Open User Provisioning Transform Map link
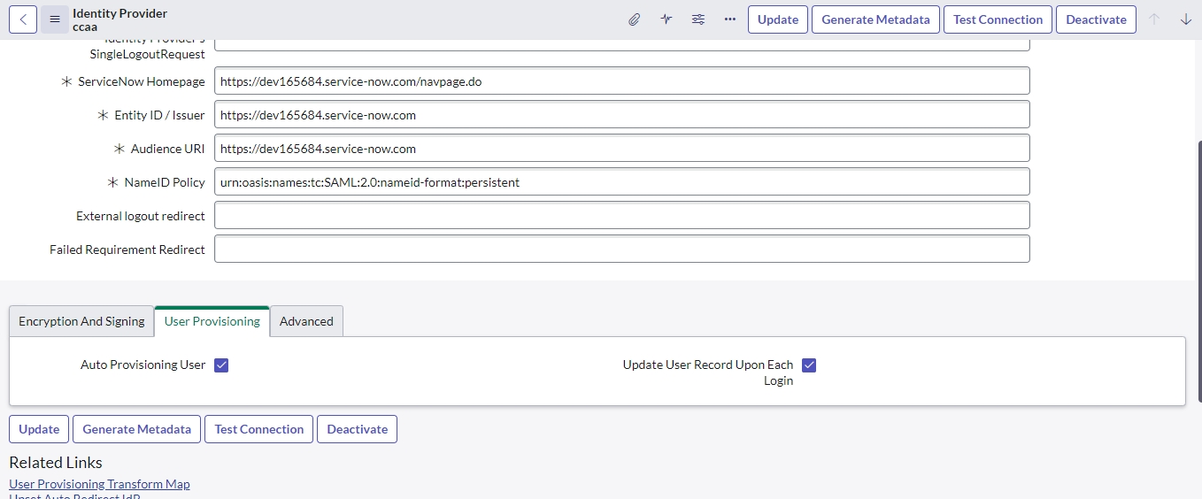Screen dimensions: 1202x499 click(99, 484)
